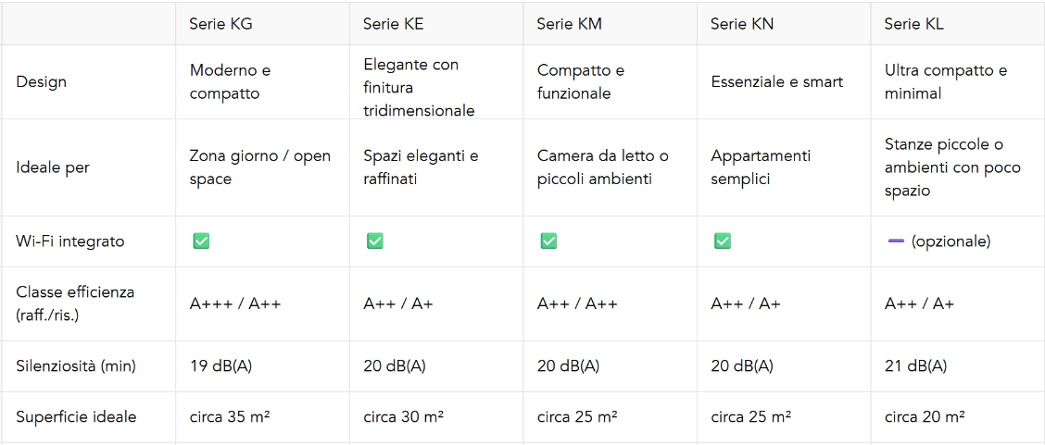Select the Classe efficienza row label
Screen dimensions: 1045x445
click(x=75, y=304)
